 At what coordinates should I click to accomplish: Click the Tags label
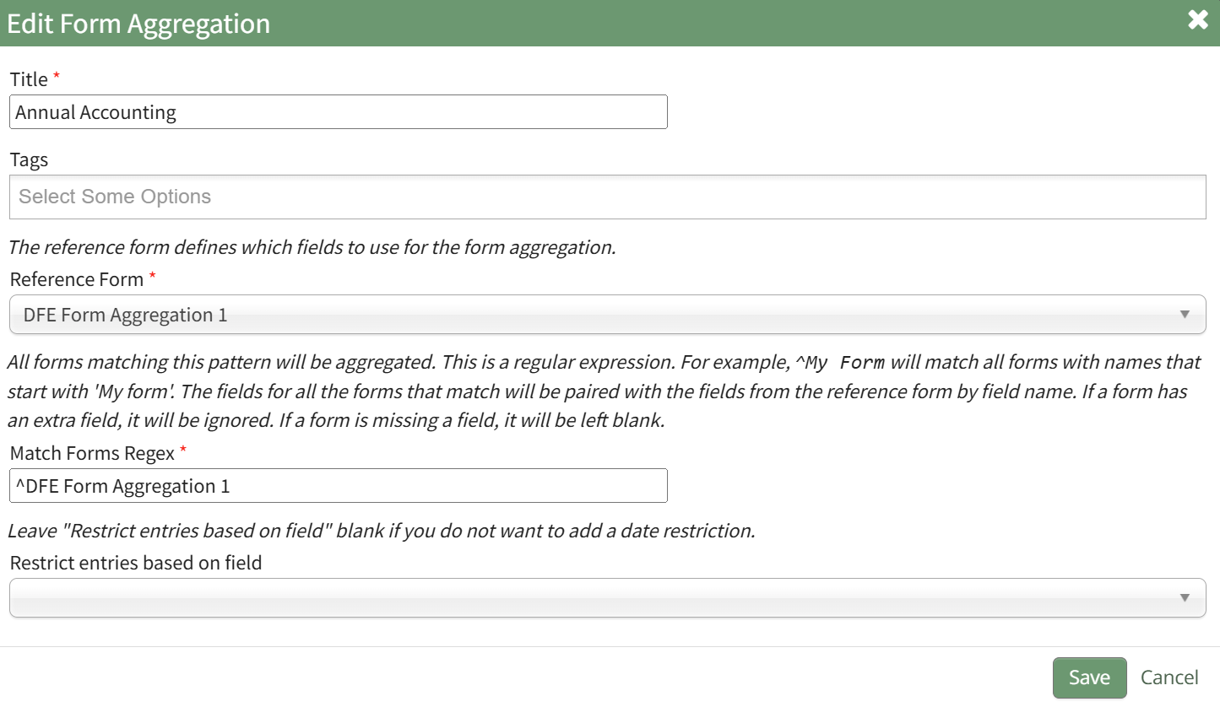pyautogui.click(x=29, y=159)
